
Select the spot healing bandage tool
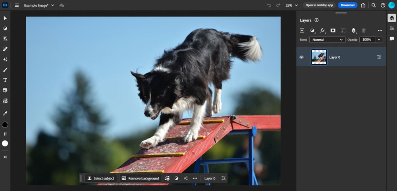[x=5, y=49]
